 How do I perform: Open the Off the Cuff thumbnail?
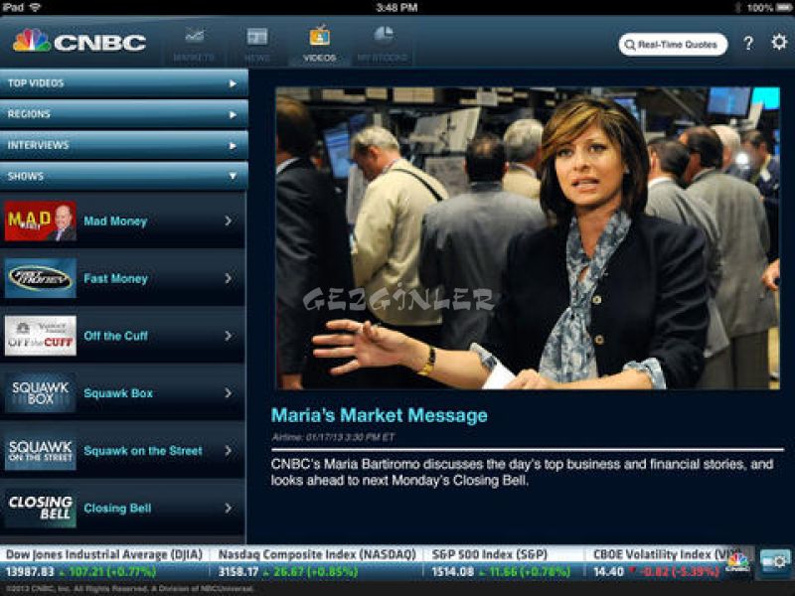[41, 336]
